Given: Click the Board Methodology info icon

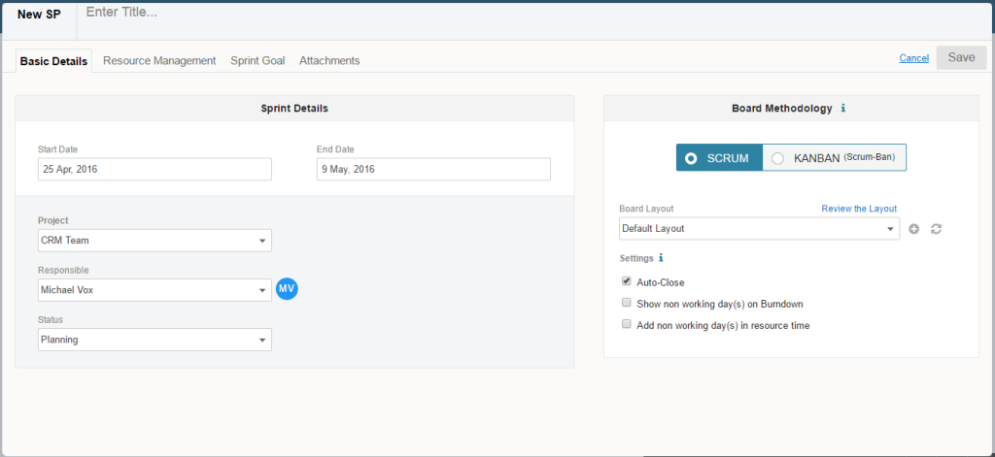Looking at the screenshot, I should [x=842, y=109].
